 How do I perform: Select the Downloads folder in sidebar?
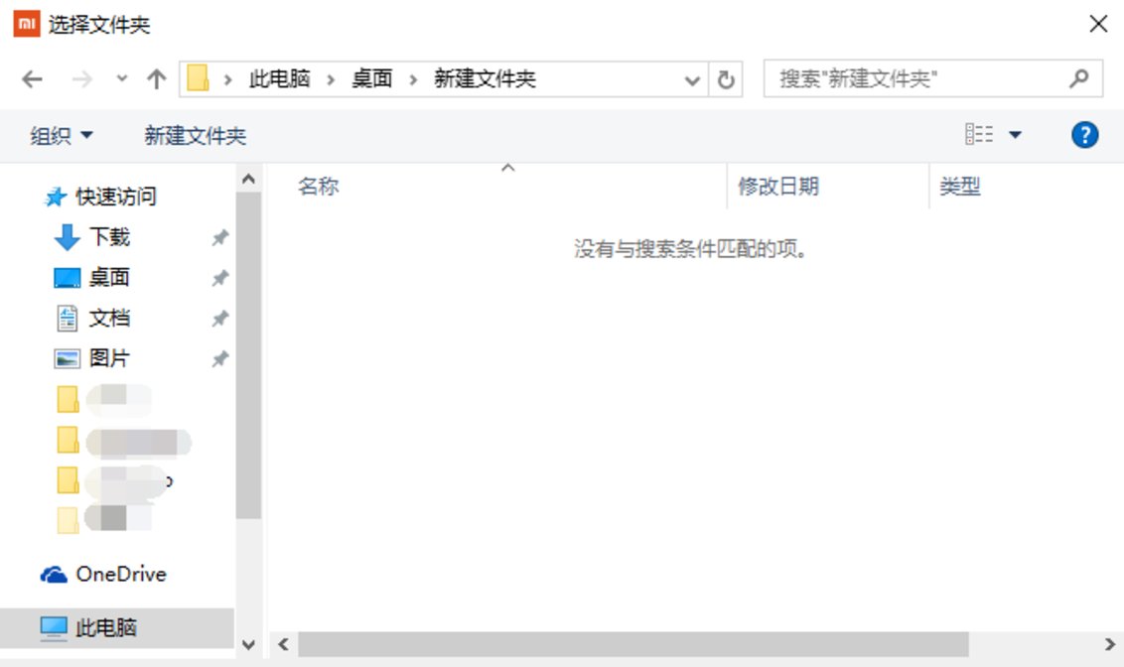pos(105,237)
